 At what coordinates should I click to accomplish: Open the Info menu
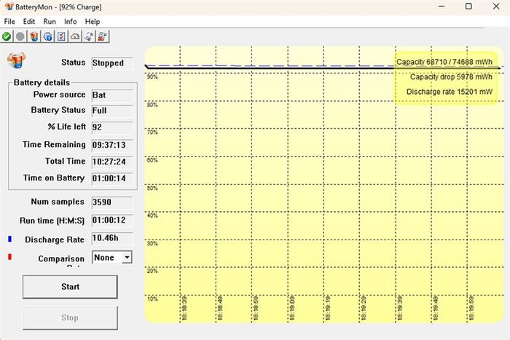tap(70, 21)
